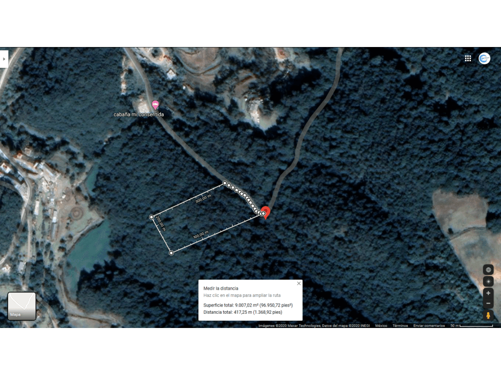Click the cabaña mi consentida label
This screenshot has height=375, width=501.
(x=139, y=114)
